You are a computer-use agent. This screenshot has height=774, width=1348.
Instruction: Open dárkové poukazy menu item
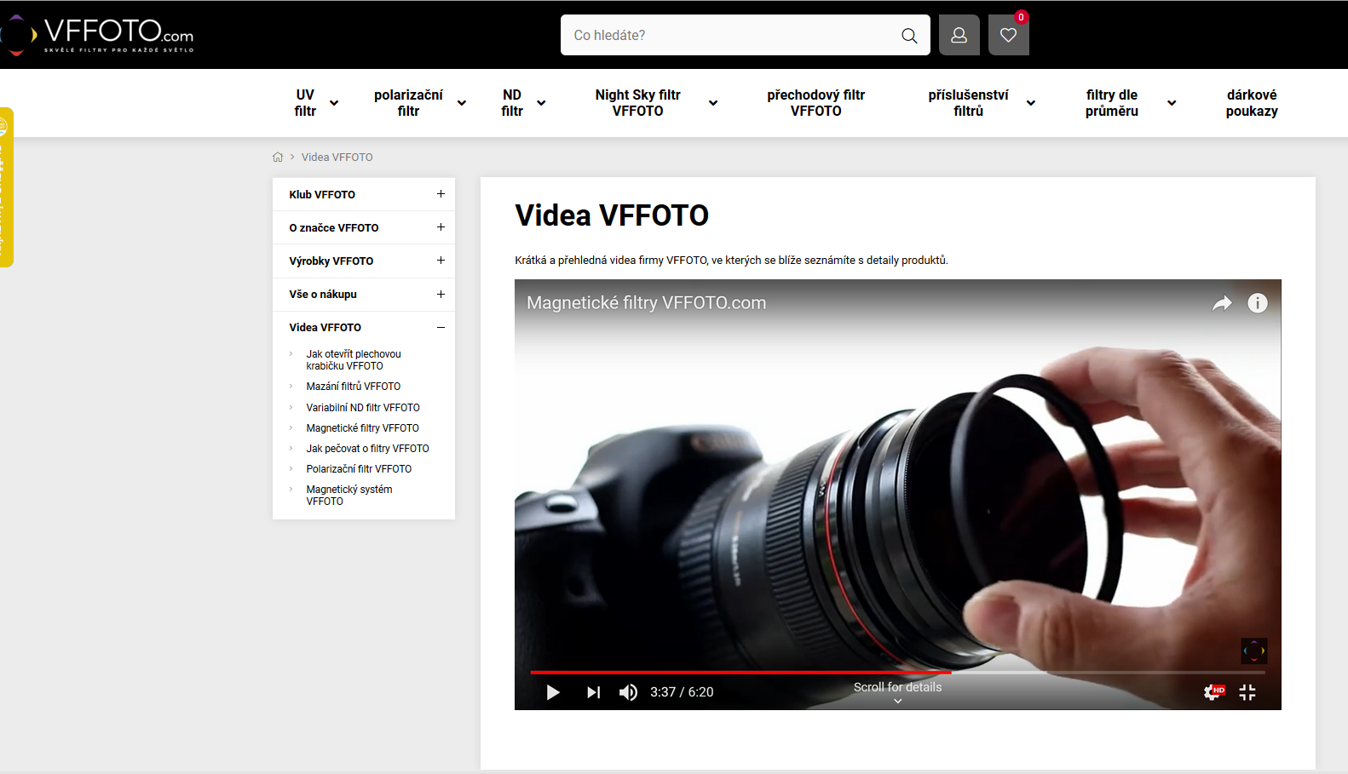click(1252, 103)
